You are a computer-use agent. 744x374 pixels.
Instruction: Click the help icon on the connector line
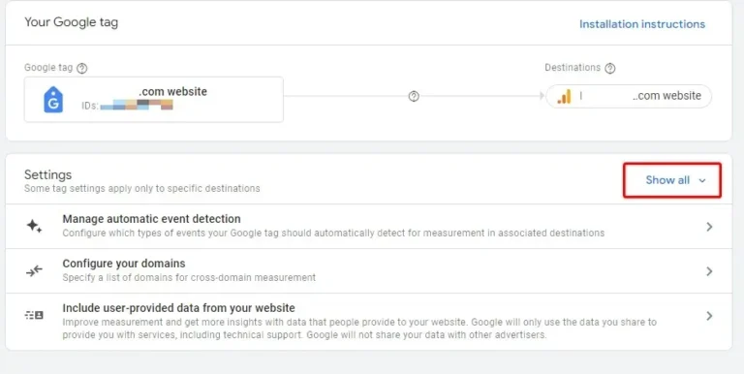tap(414, 96)
